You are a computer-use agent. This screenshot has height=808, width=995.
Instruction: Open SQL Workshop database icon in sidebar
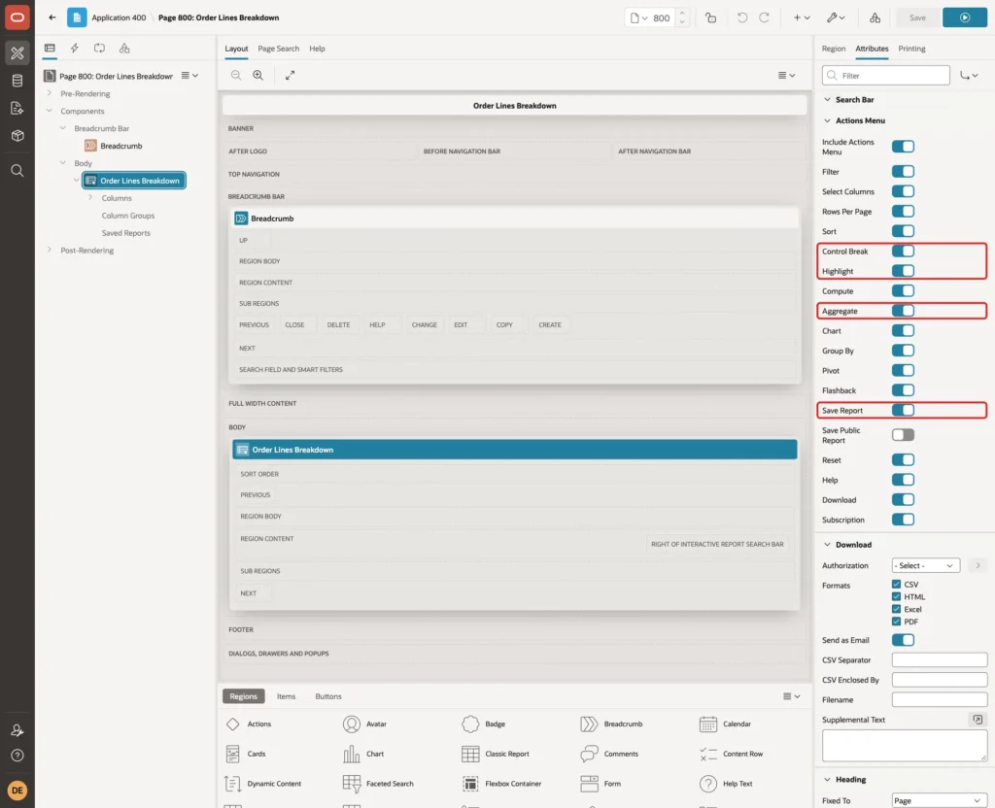pos(17,81)
